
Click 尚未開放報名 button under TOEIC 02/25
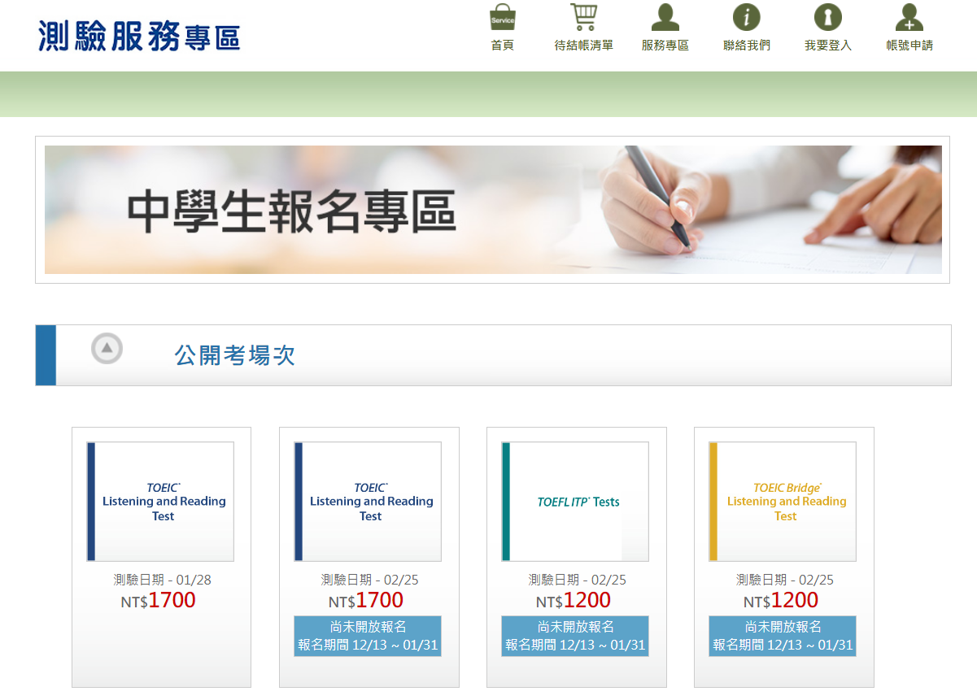[x=368, y=636]
